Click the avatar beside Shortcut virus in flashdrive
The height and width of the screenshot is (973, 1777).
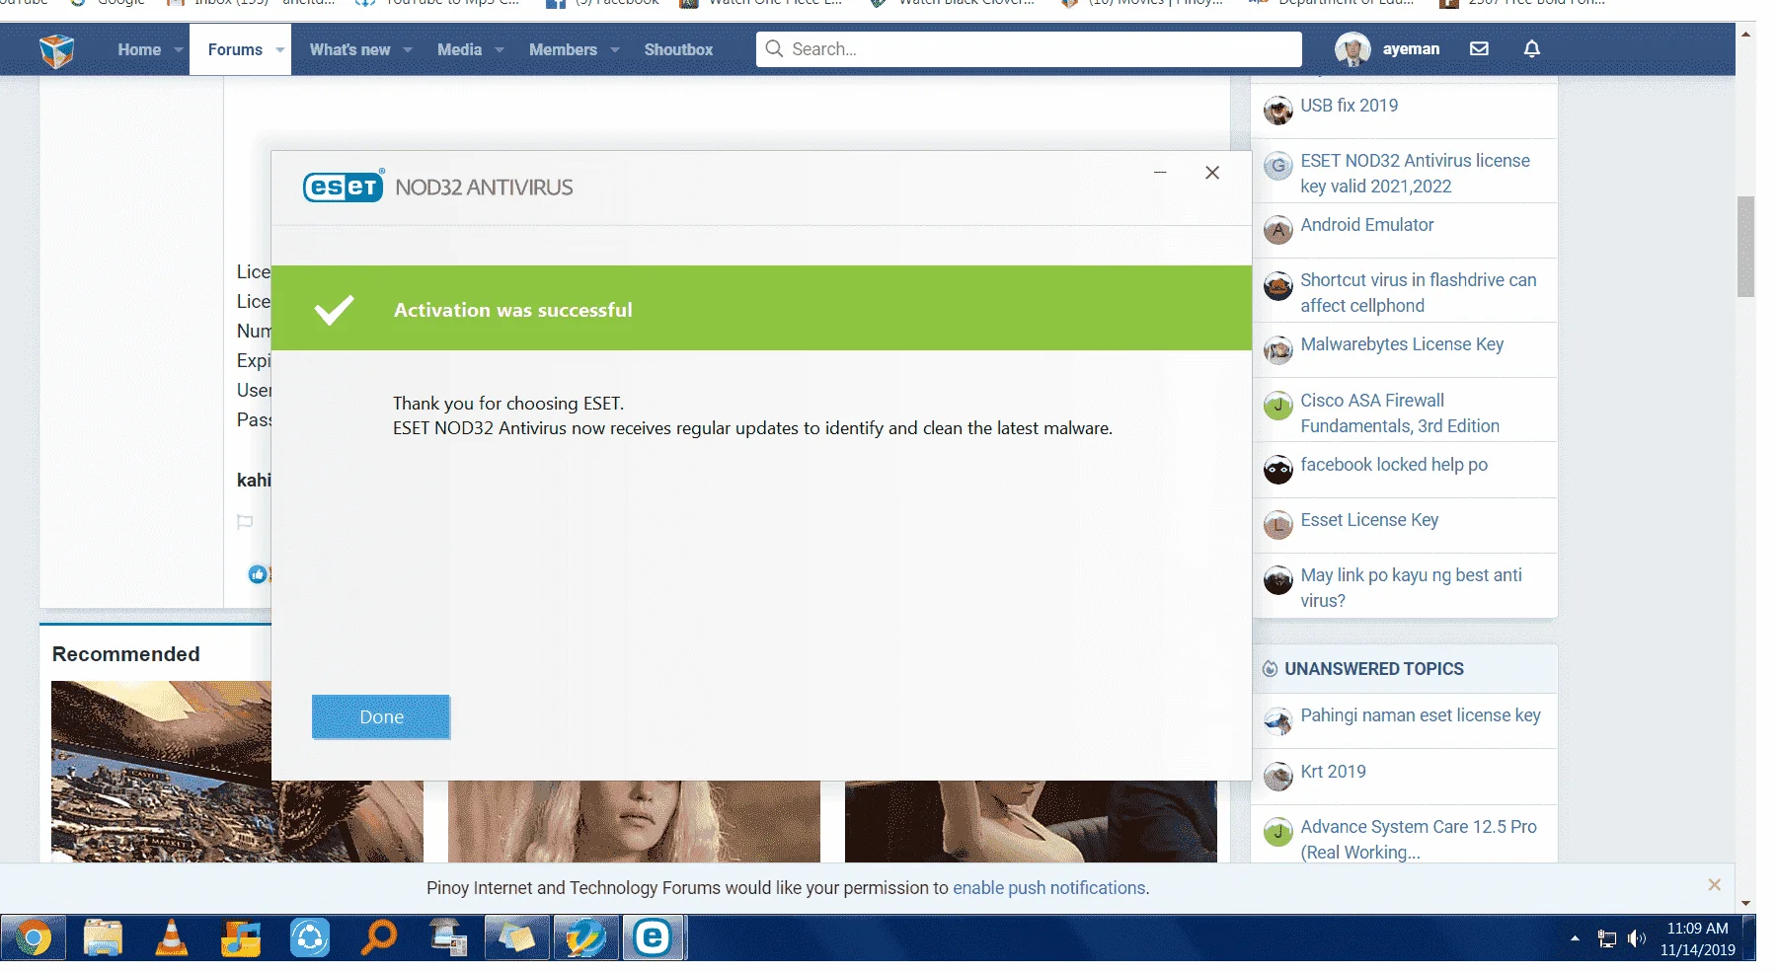(1278, 285)
